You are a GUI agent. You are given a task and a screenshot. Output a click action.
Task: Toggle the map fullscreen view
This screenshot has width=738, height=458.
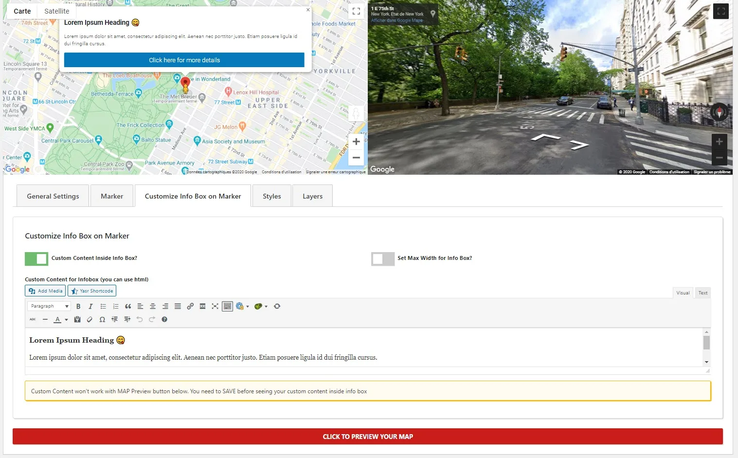pyautogui.click(x=356, y=11)
